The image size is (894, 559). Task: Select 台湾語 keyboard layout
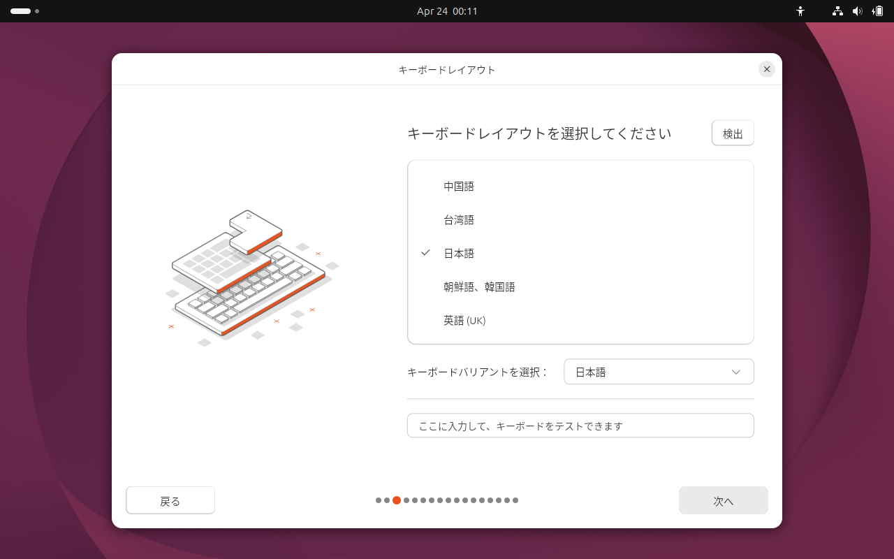pyautogui.click(x=458, y=219)
